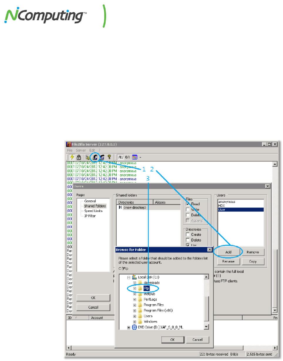Close the Browse for Folder dialog

point(209,250)
